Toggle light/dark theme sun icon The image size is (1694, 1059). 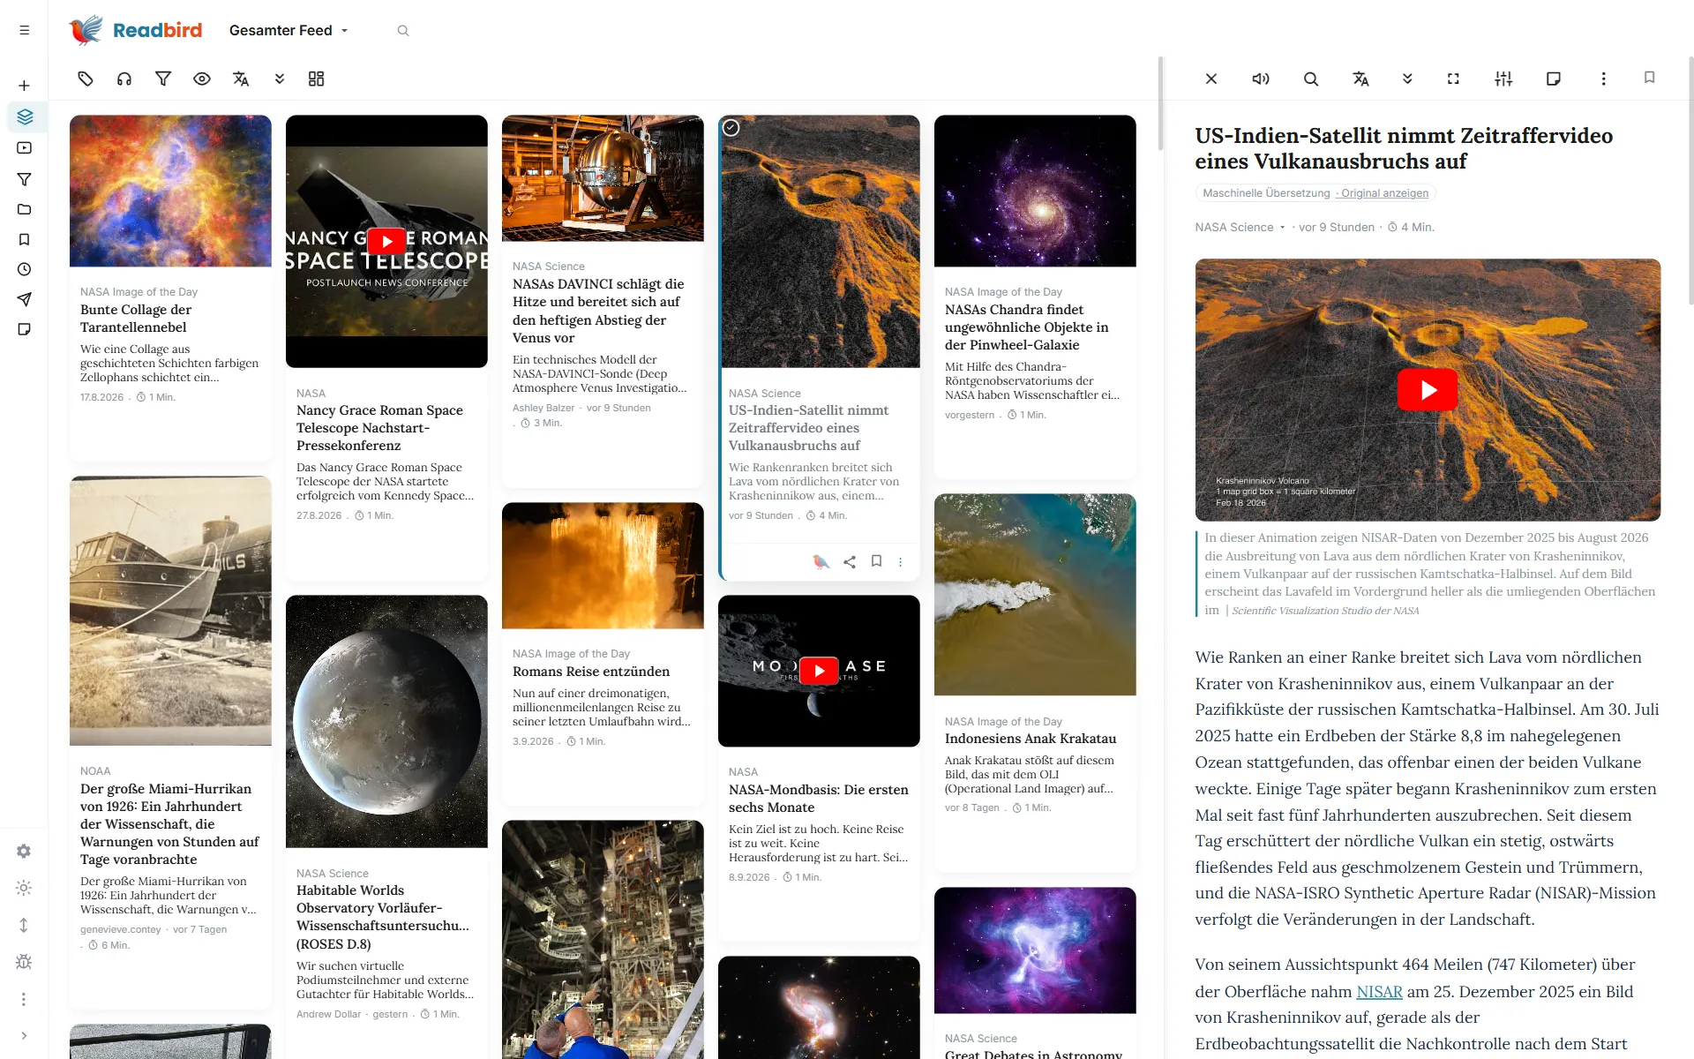point(24,888)
